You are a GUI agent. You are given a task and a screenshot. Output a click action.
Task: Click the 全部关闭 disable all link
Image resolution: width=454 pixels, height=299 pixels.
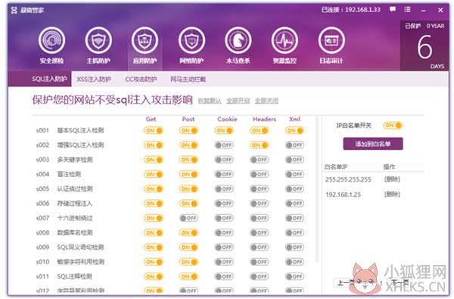click(266, 101)
